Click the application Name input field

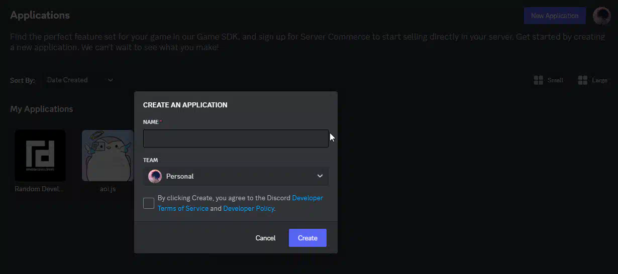pyautogui.click(x=236, y=139)
